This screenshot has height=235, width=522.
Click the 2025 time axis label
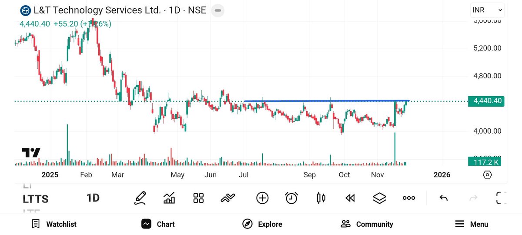point(50,175)
